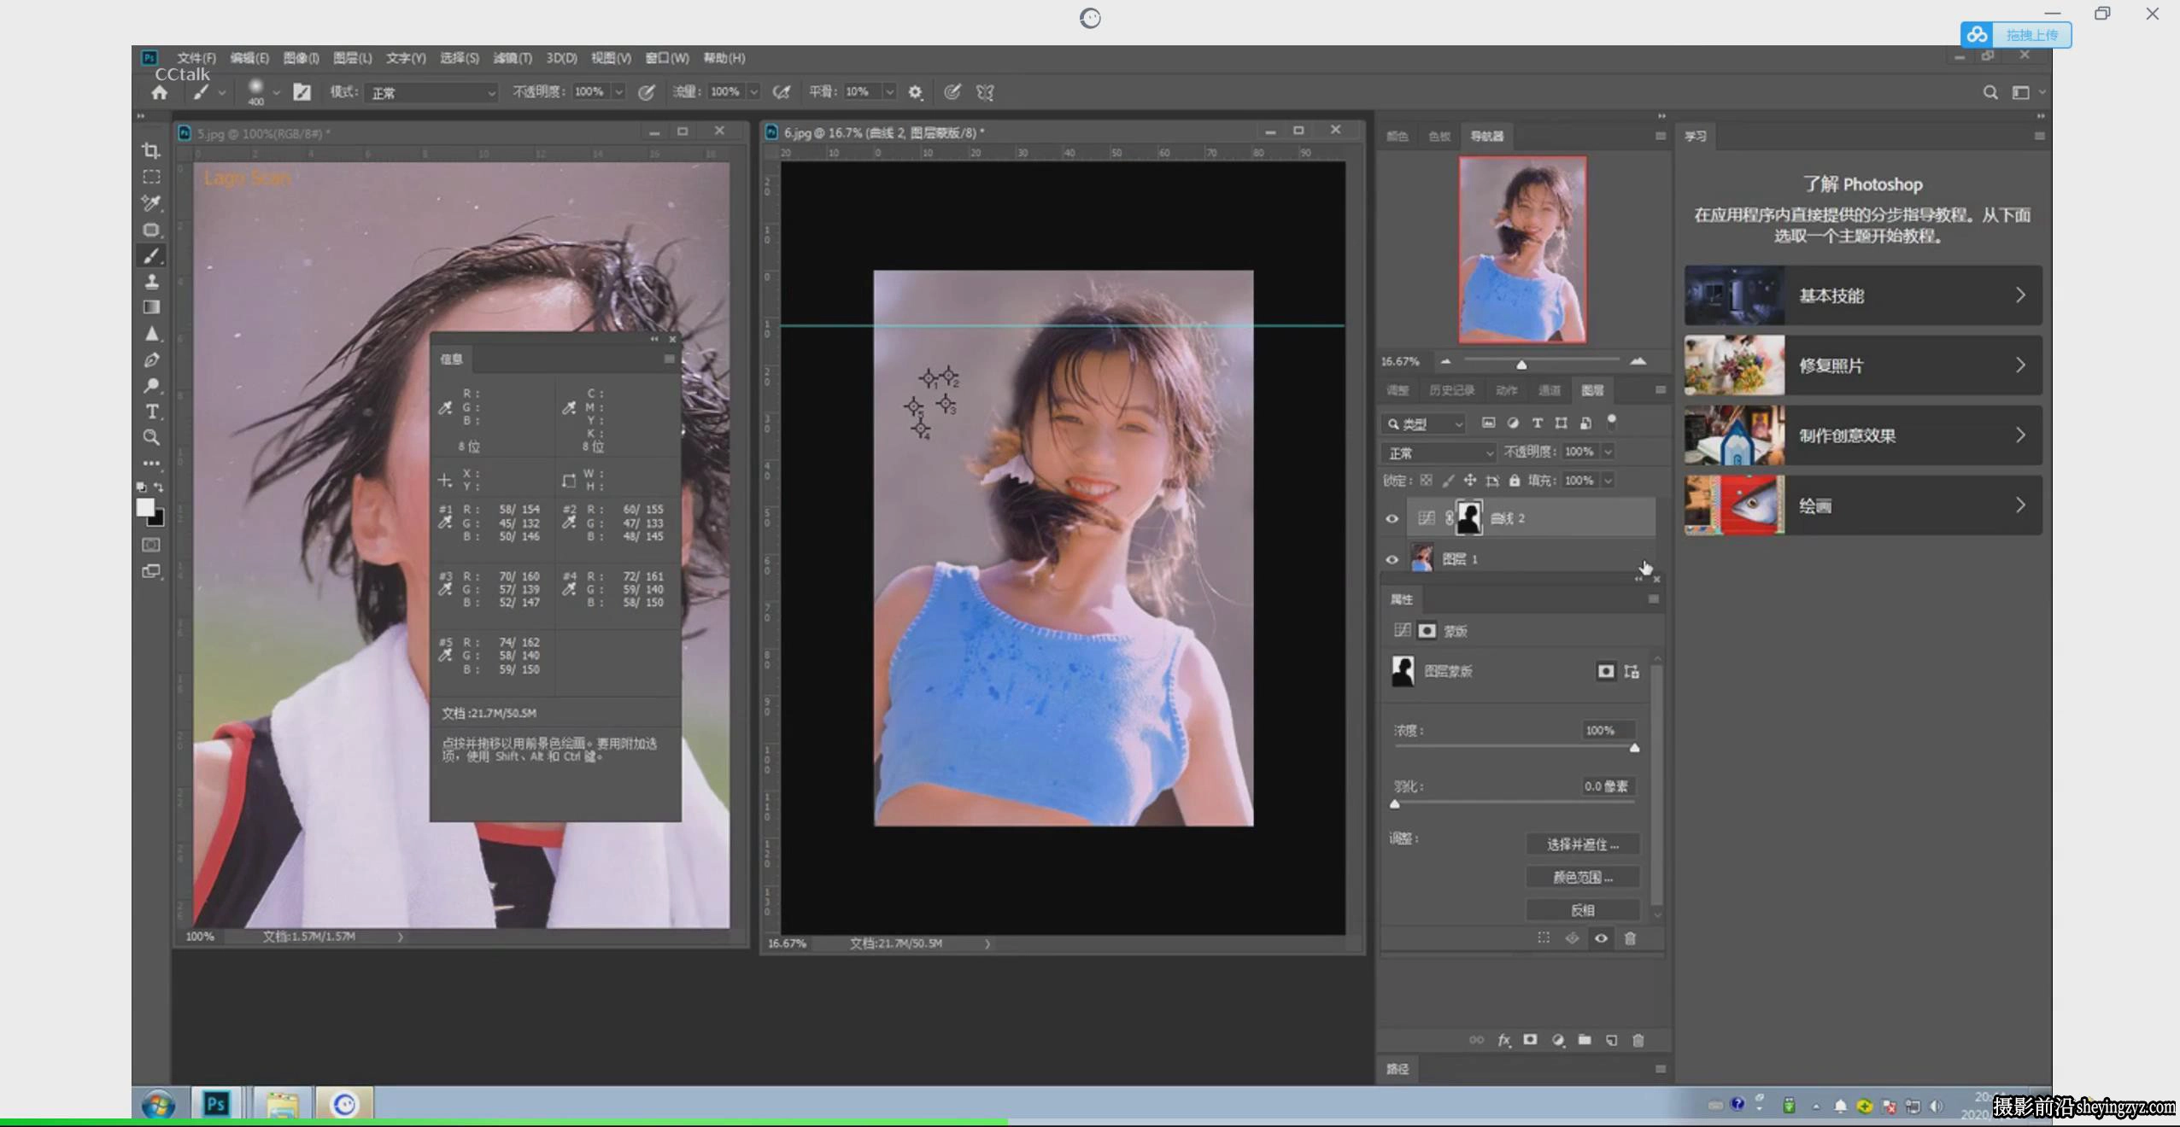Click the Home icon in options bar
Screen dimensions: 2180x1127
[160, 92]
